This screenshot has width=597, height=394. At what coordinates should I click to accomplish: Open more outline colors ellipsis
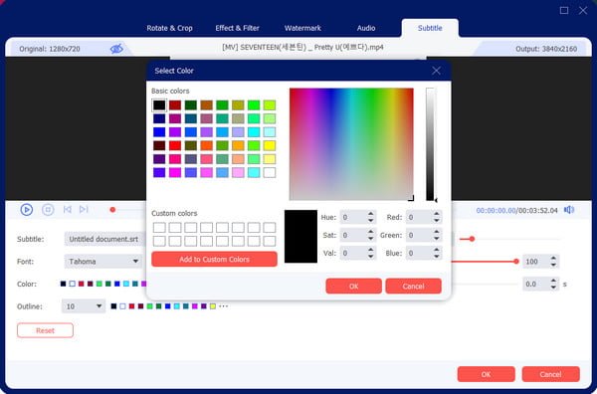tap(224, 306)
